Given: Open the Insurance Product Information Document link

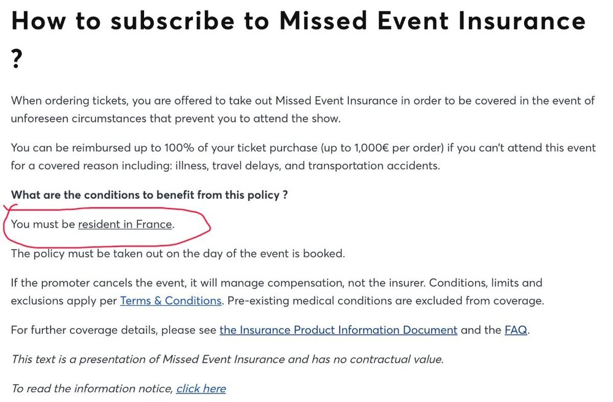Looking at the screenshot, I should click(338, 330).
